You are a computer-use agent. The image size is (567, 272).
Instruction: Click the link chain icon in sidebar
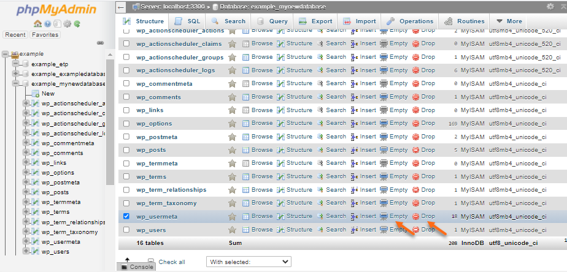[101, 43]
